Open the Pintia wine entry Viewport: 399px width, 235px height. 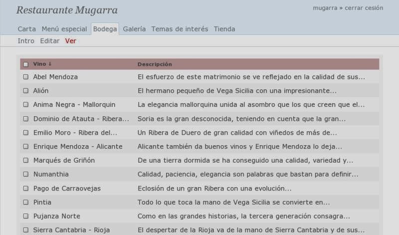click(x=42, y=202)
